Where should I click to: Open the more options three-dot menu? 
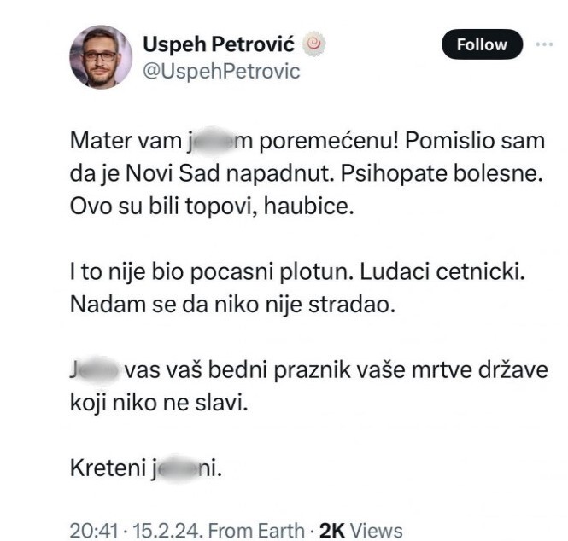544,44
